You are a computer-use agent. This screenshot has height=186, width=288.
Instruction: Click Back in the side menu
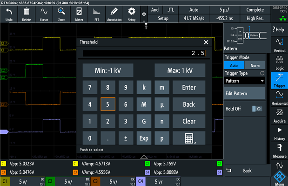tap(247, 171)
